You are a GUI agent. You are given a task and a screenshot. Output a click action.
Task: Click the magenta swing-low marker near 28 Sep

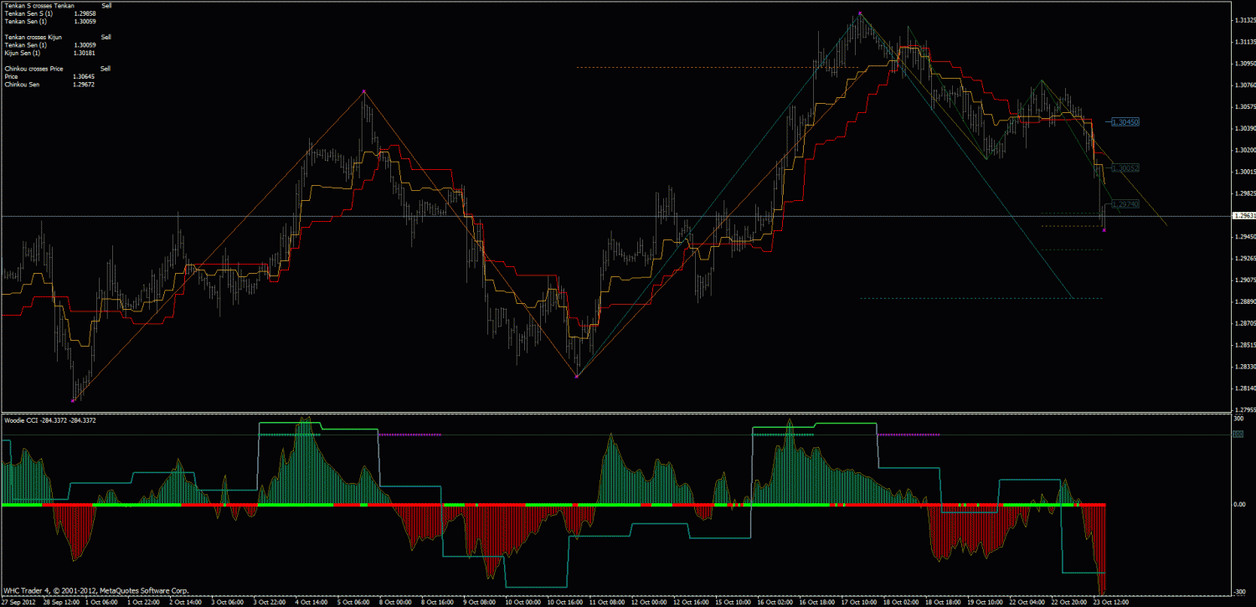tap(74, 401)
